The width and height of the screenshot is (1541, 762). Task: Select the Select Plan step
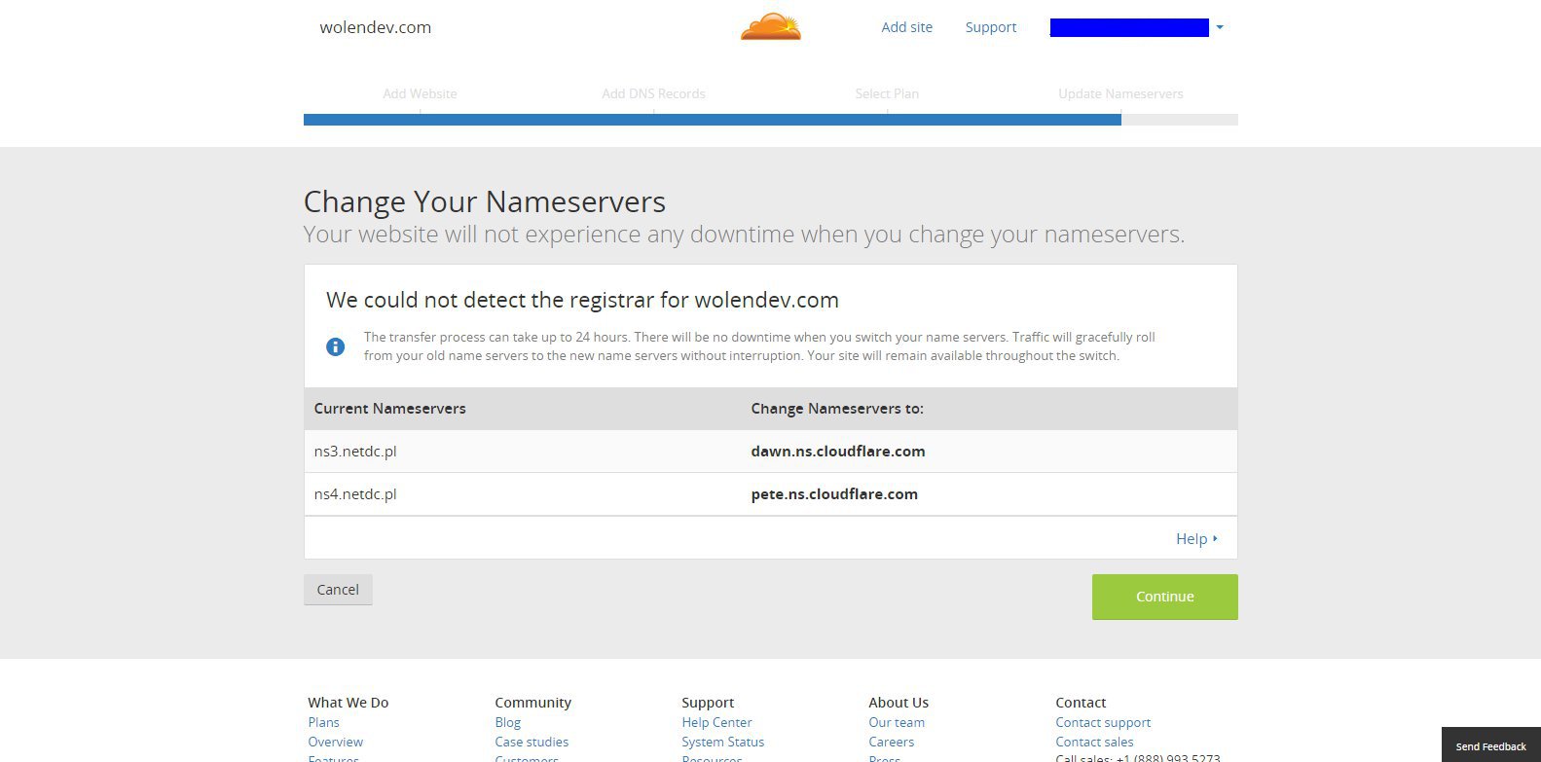[x=887, y=93]
